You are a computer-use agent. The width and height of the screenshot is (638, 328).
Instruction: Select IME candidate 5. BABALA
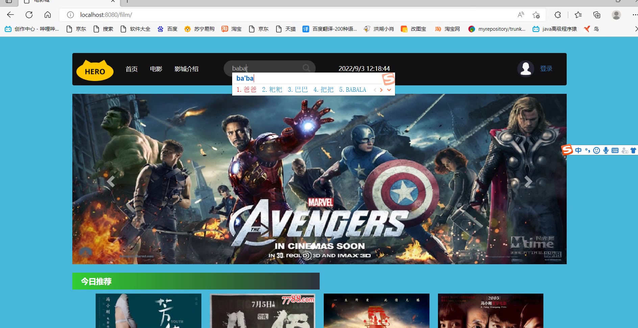(x=352, y=90)
